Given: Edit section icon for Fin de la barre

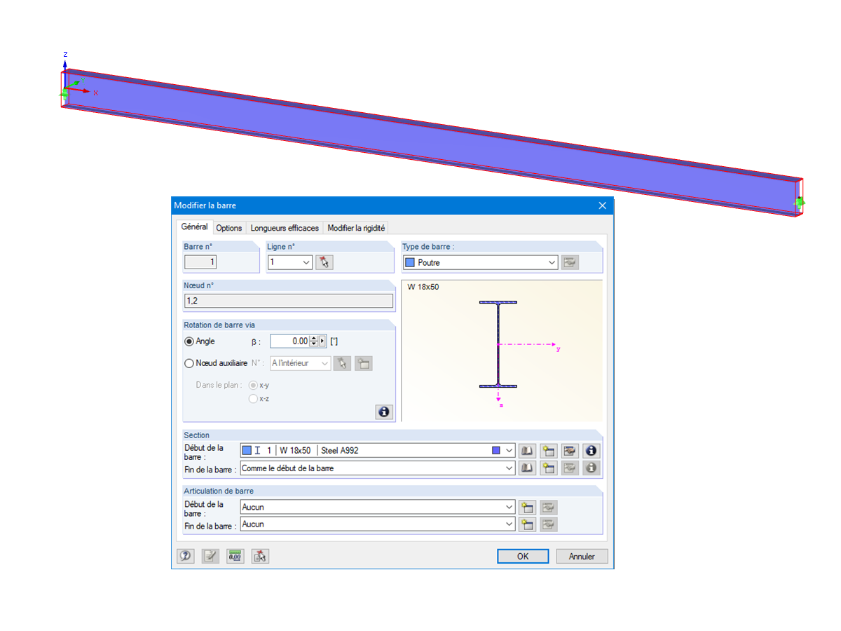Looking at the screenshot, I should point(570,468).
